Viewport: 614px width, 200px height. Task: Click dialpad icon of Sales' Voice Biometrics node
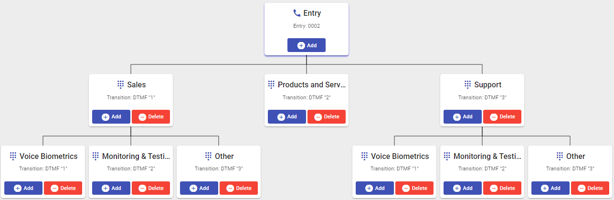(x=13, y=156)
